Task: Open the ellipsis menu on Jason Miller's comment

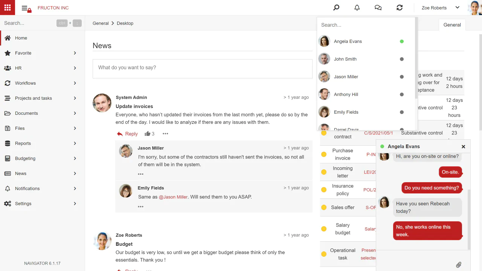Action: pyautogui.click(x=140, y=174)
